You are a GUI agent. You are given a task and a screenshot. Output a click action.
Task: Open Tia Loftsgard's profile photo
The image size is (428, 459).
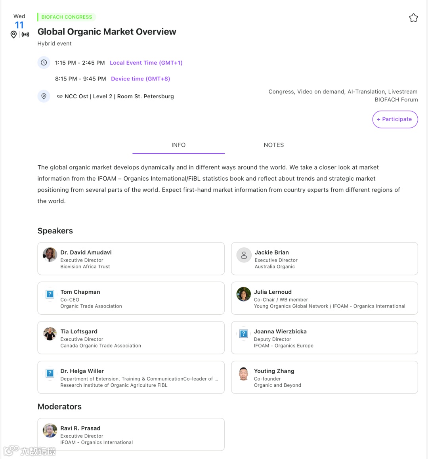point(50,334)
